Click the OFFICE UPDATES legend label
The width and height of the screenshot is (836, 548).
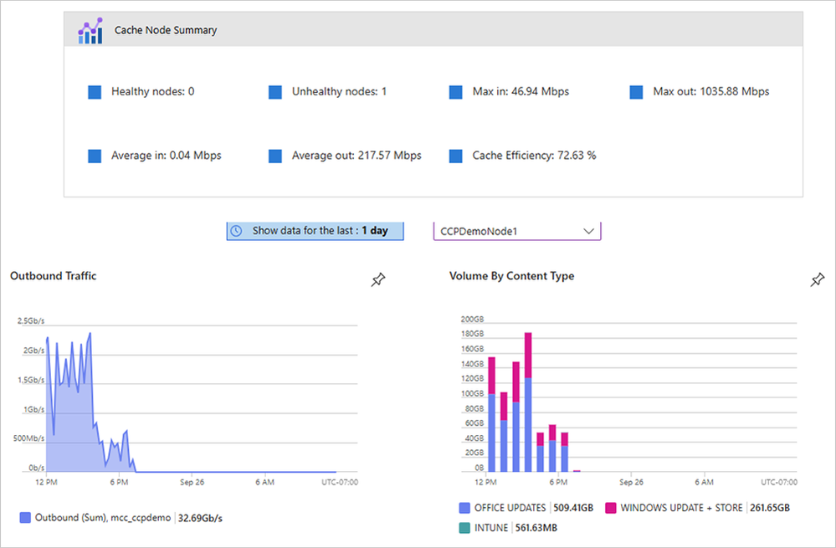[x=510, y=508]
